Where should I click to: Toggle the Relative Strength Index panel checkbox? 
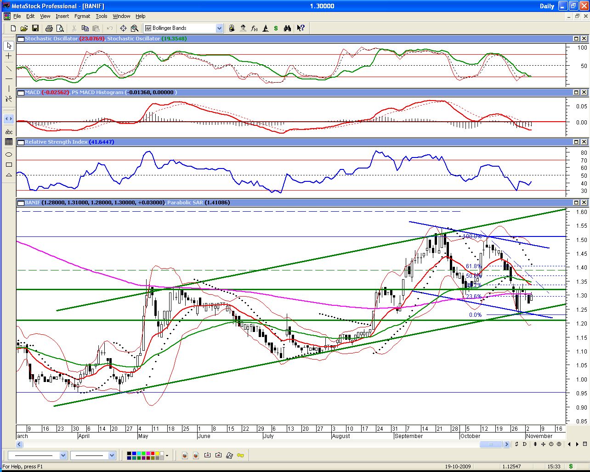21,142
